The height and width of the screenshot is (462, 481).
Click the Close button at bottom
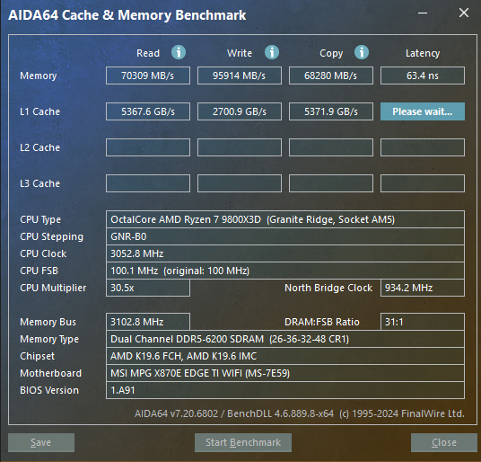coord(444,442)
